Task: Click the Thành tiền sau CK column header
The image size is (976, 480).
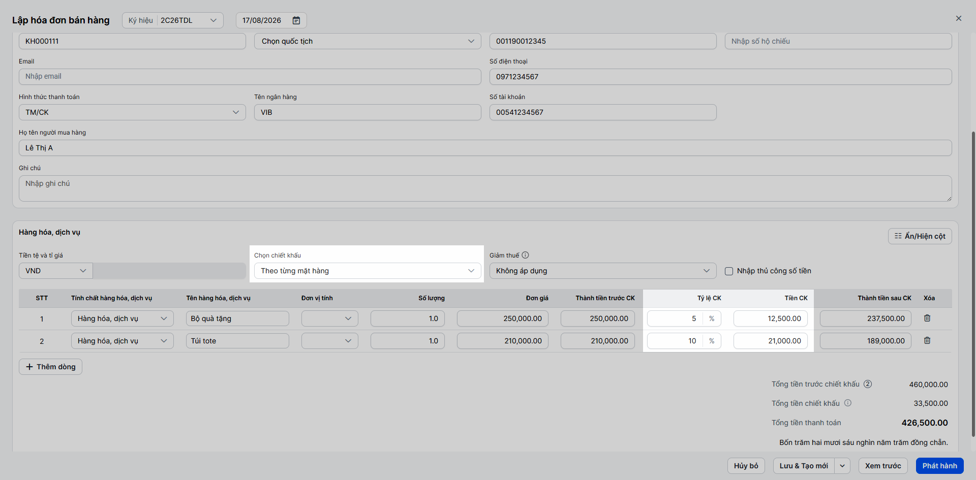Action: coord(884,298)
